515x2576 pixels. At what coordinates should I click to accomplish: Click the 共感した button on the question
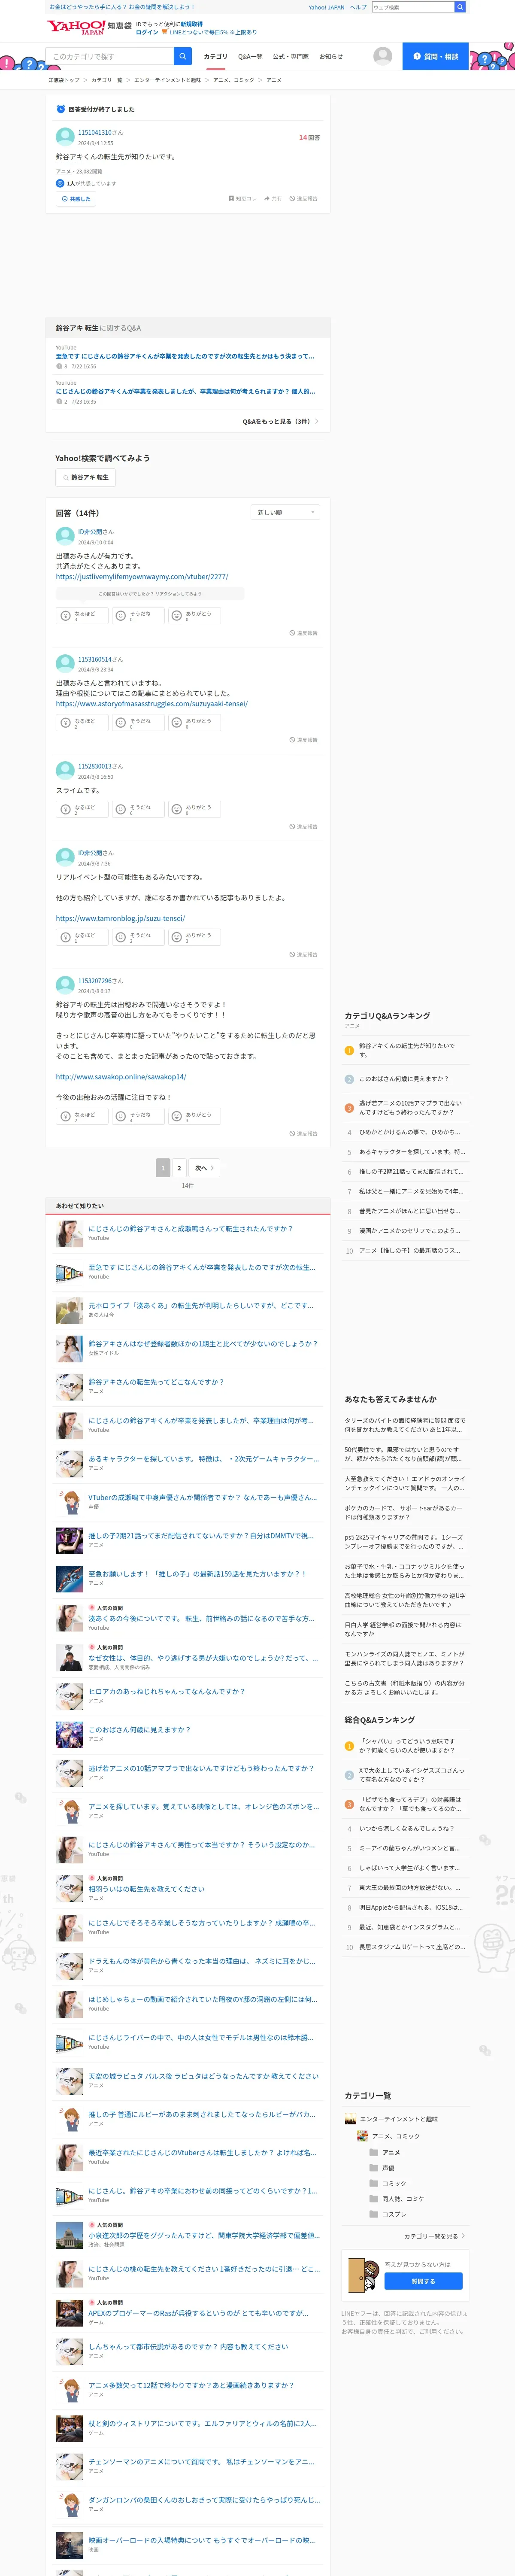click(76, 199)
